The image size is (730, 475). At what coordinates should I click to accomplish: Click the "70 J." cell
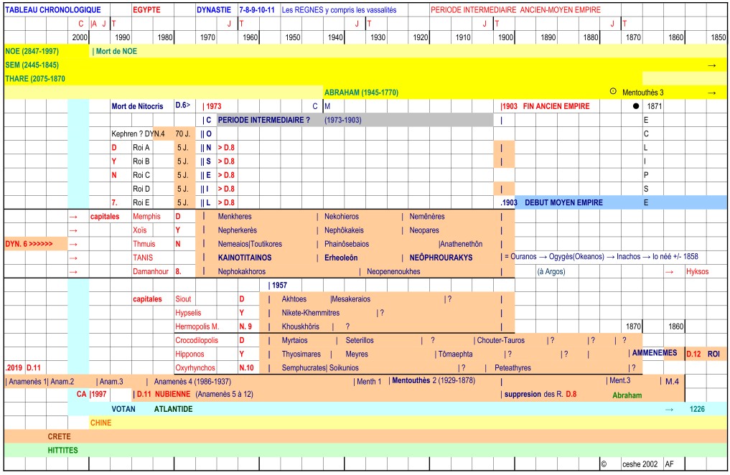coord(183,134)
